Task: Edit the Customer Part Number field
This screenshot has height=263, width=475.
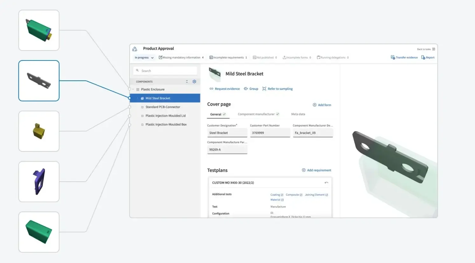Action: tap(270, 133)
